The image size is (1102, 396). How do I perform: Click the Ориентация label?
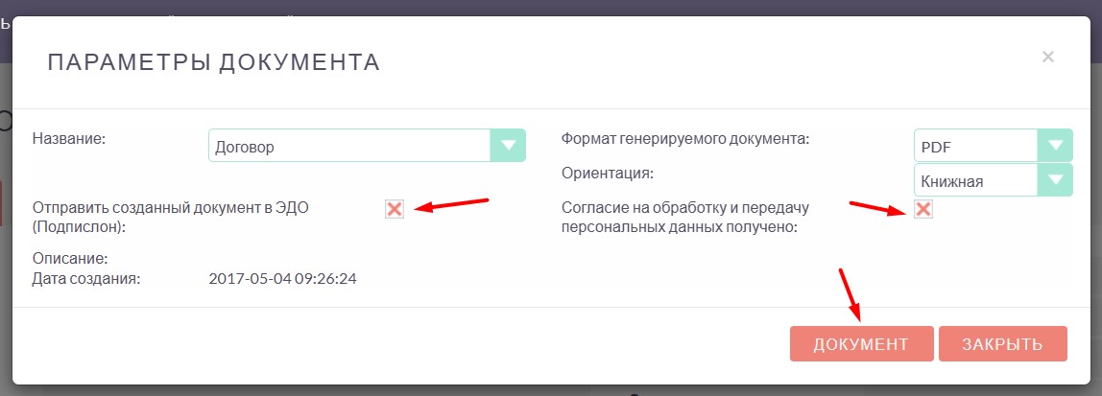607,174
